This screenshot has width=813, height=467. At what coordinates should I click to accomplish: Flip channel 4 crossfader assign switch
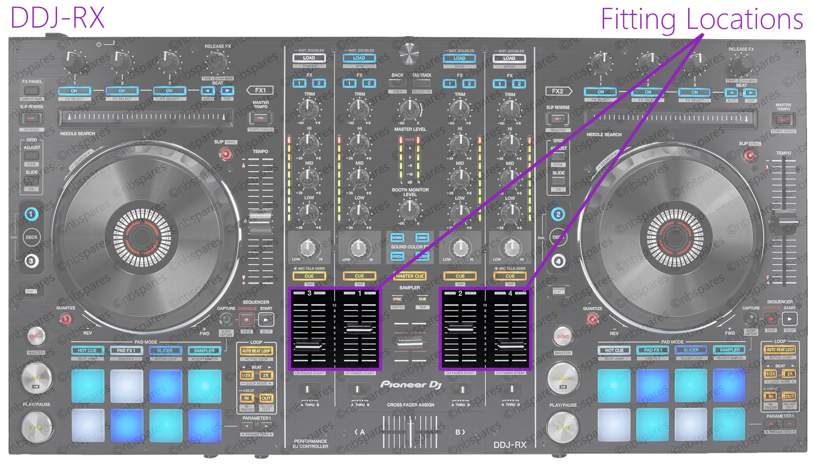pyautogui.click(x=511, y=389)
